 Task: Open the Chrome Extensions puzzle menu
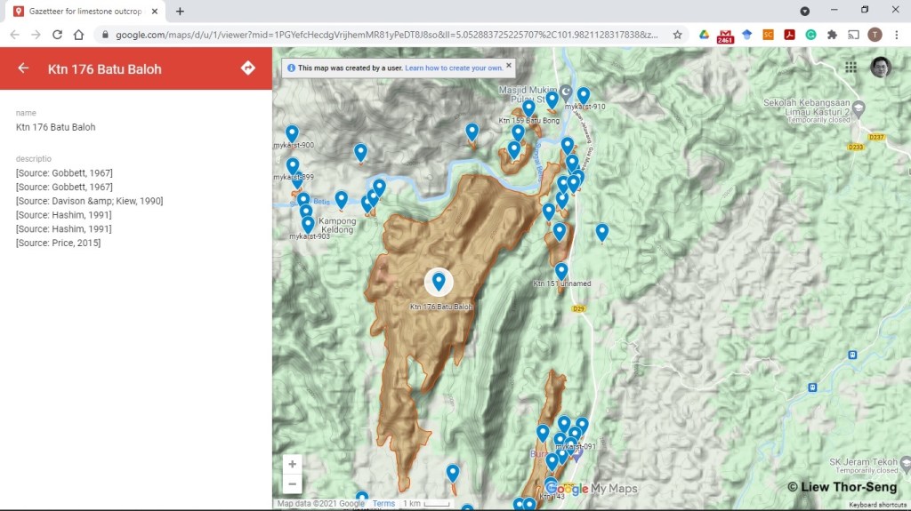coord(832,35)
